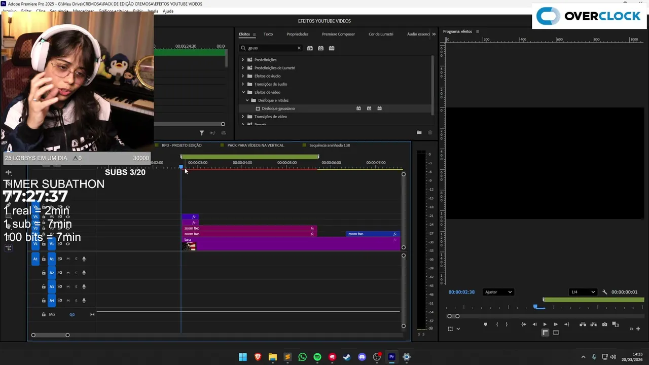This screenshot has width=649, height=365.
Task: Open the Premiere Composer tab
Action: click(x=338, y=34)
